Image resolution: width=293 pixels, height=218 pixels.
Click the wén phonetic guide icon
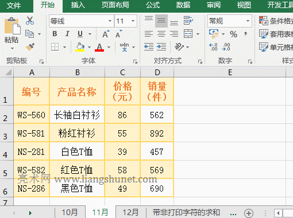124,47
